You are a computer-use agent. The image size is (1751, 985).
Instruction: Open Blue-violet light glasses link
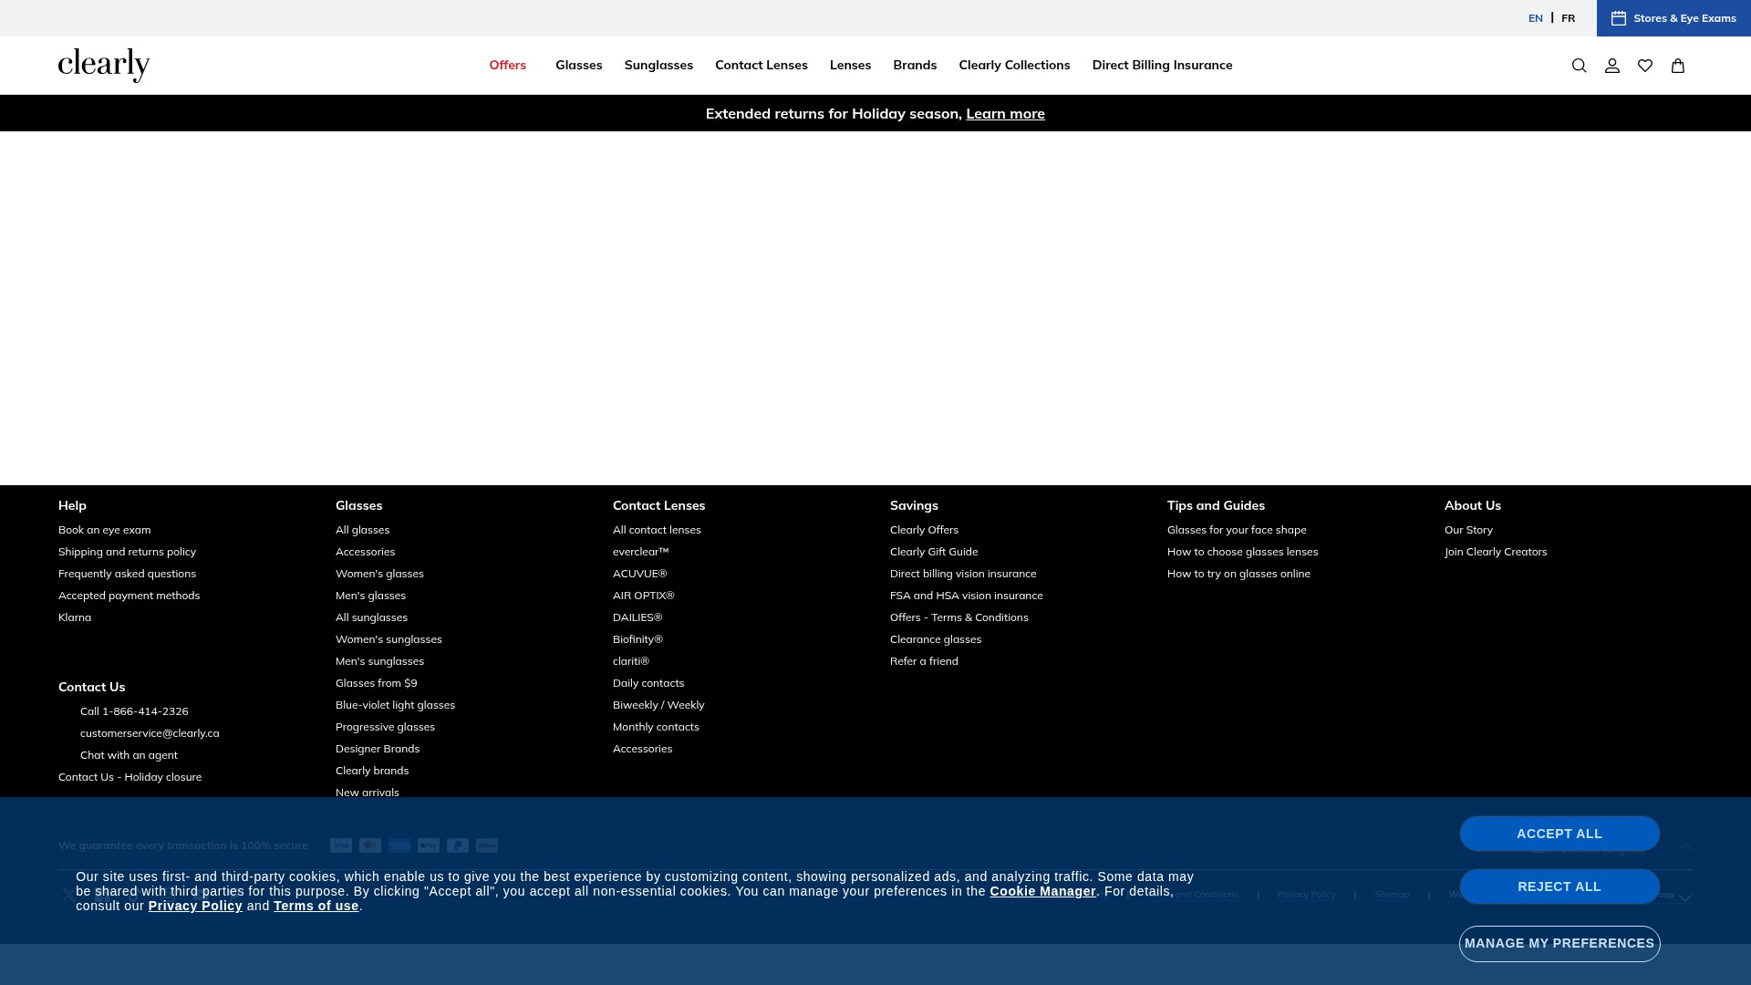click(396, 705)
